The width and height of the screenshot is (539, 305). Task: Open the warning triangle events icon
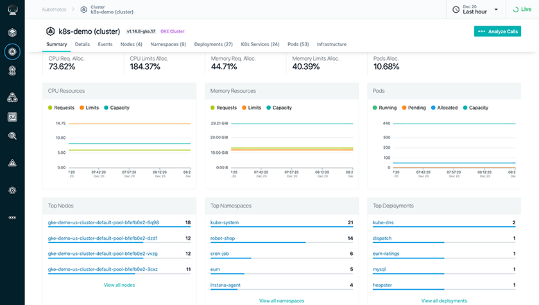pos(12,163)
